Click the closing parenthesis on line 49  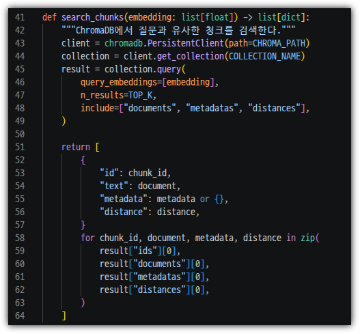coord(64,121)
